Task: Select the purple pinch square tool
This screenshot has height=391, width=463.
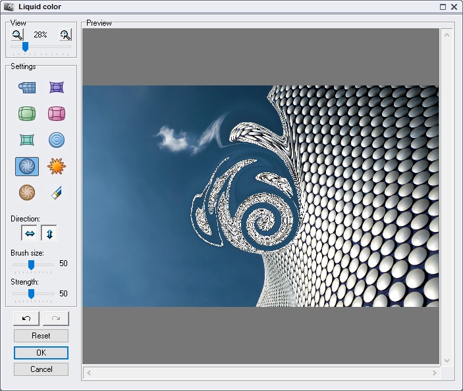Action: [57, 87]
